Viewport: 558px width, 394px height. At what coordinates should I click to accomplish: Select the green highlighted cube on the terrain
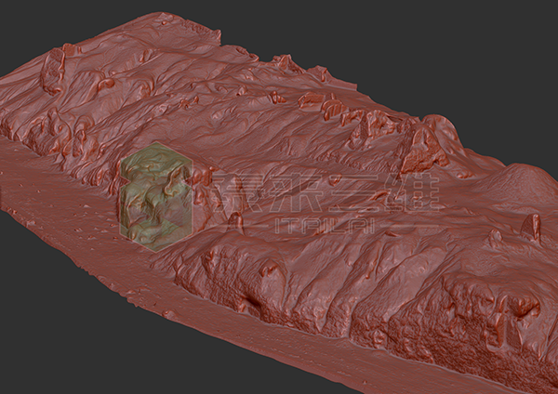pos(154,199)
